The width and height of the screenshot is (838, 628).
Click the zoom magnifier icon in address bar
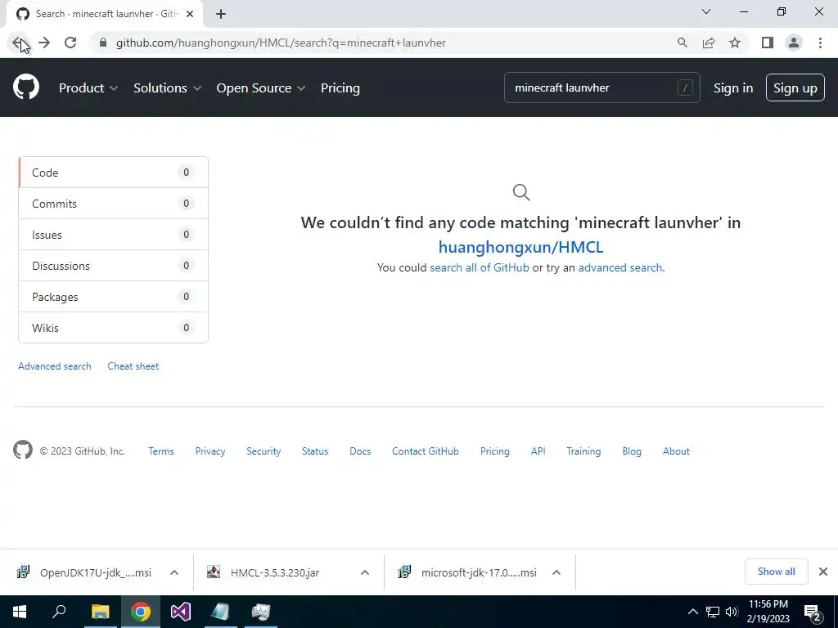tap(682, 43)
